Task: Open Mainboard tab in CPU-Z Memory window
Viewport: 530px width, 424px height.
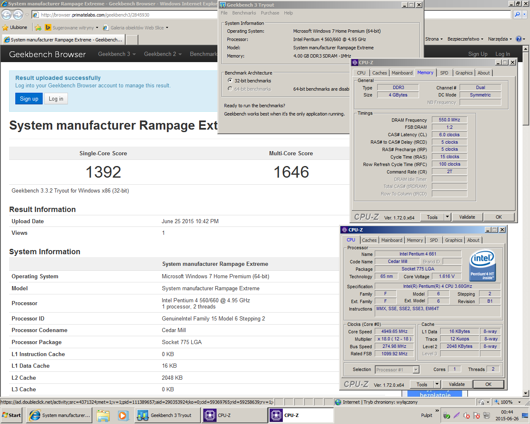Action: point(402,73)
